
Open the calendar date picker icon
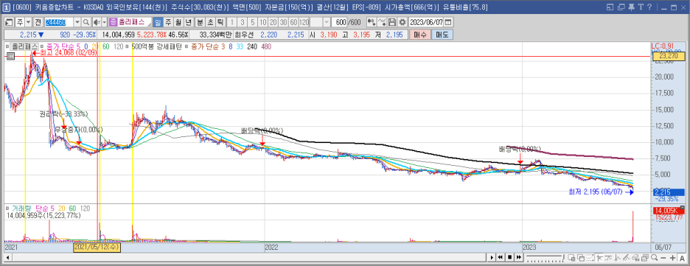pos(448,22)
